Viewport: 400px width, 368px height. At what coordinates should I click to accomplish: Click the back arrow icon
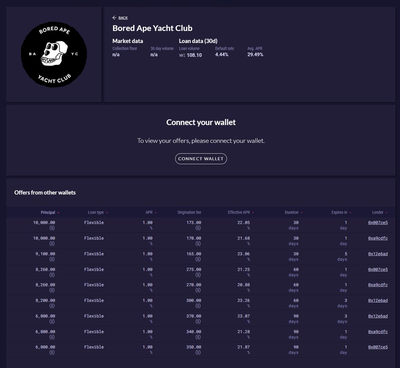(114, 18)
